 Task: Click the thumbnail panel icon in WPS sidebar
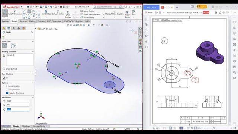pos(146,25)
